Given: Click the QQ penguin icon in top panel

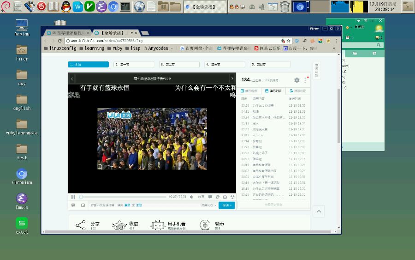Looking at the screenshot, I should 66,6.
